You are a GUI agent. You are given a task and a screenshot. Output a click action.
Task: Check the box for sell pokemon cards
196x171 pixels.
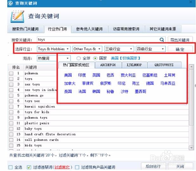11,140
